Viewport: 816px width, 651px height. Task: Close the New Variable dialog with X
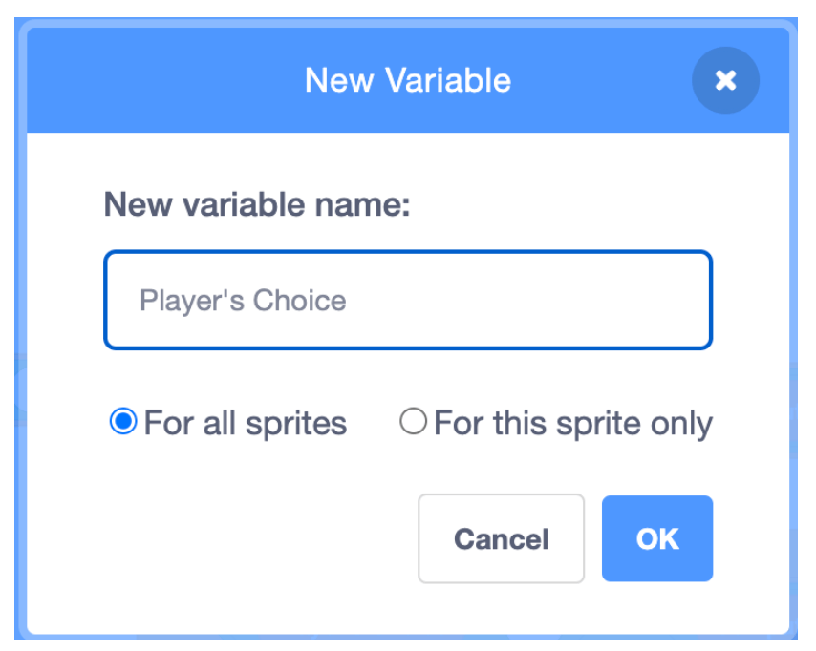tap(725, 80)
